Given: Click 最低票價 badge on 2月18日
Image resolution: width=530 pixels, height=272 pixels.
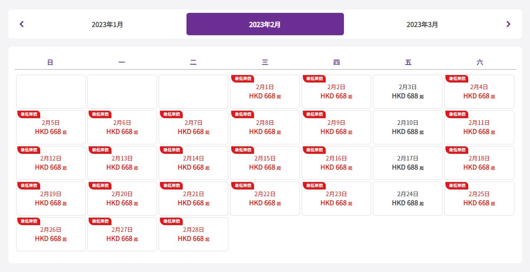Looking at the screenshot, I should pos(457,150).
